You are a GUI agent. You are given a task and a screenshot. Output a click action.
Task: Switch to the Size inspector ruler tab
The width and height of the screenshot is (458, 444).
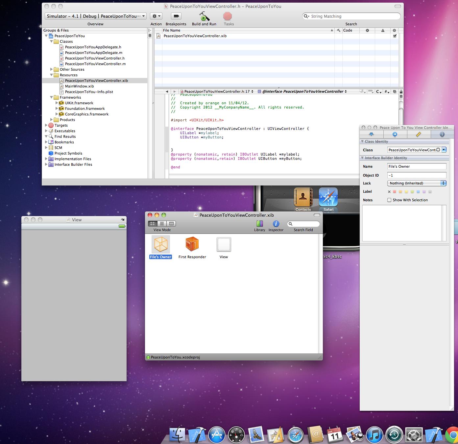419,134
